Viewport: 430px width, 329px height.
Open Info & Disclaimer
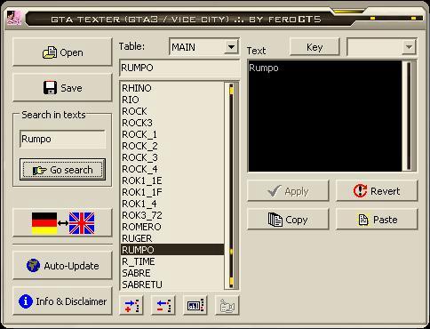pyautogui.click(x=62, y=301)
